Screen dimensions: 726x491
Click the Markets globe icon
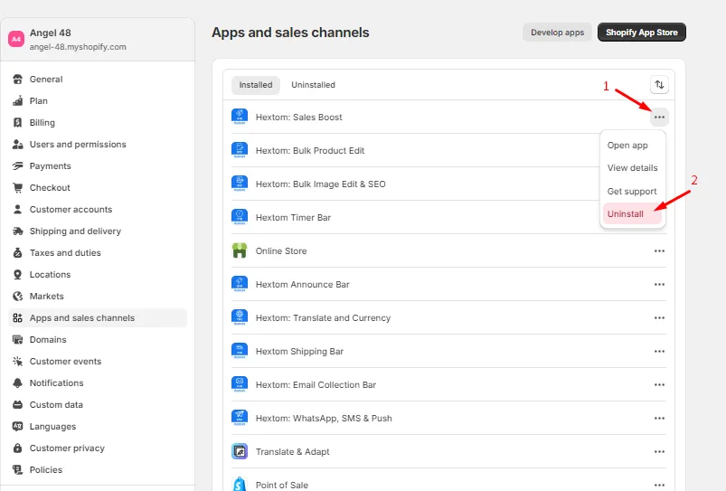[x=17, y=296]
